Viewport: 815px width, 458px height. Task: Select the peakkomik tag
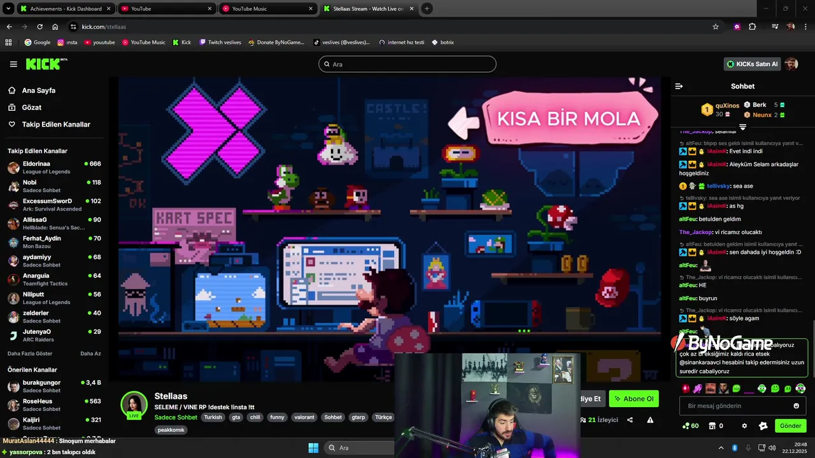[171, 430]
